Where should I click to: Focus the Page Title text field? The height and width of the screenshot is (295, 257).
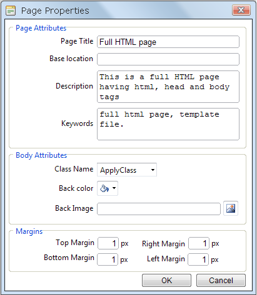click(x=168, y=42)
